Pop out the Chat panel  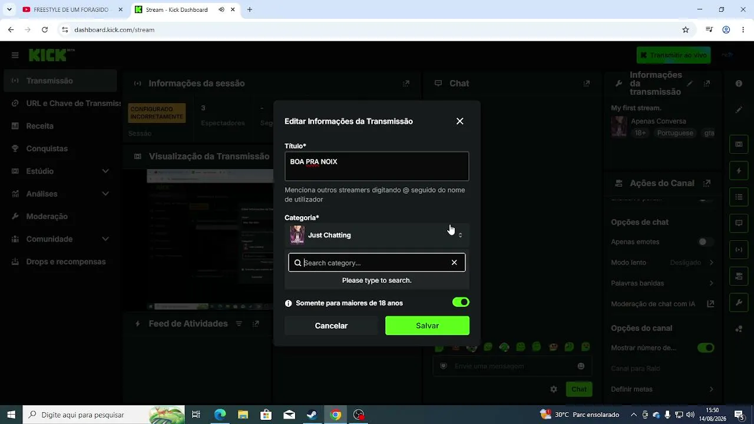586,84
